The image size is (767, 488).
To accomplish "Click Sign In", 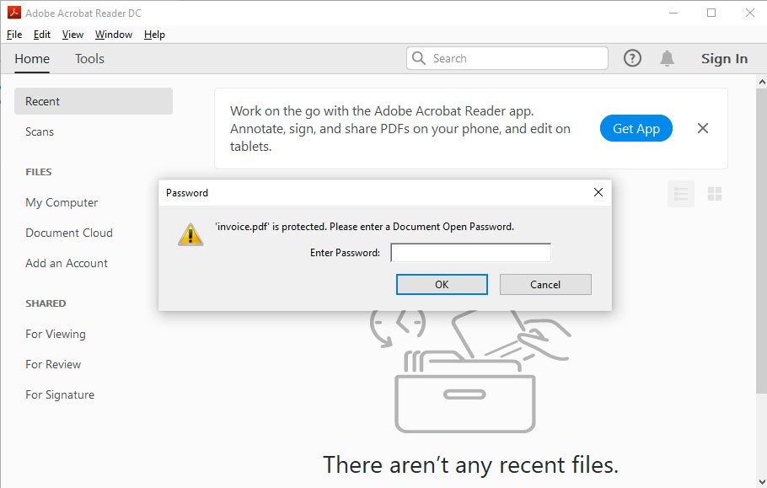I will pyautogui.click(x=723, y=58).
